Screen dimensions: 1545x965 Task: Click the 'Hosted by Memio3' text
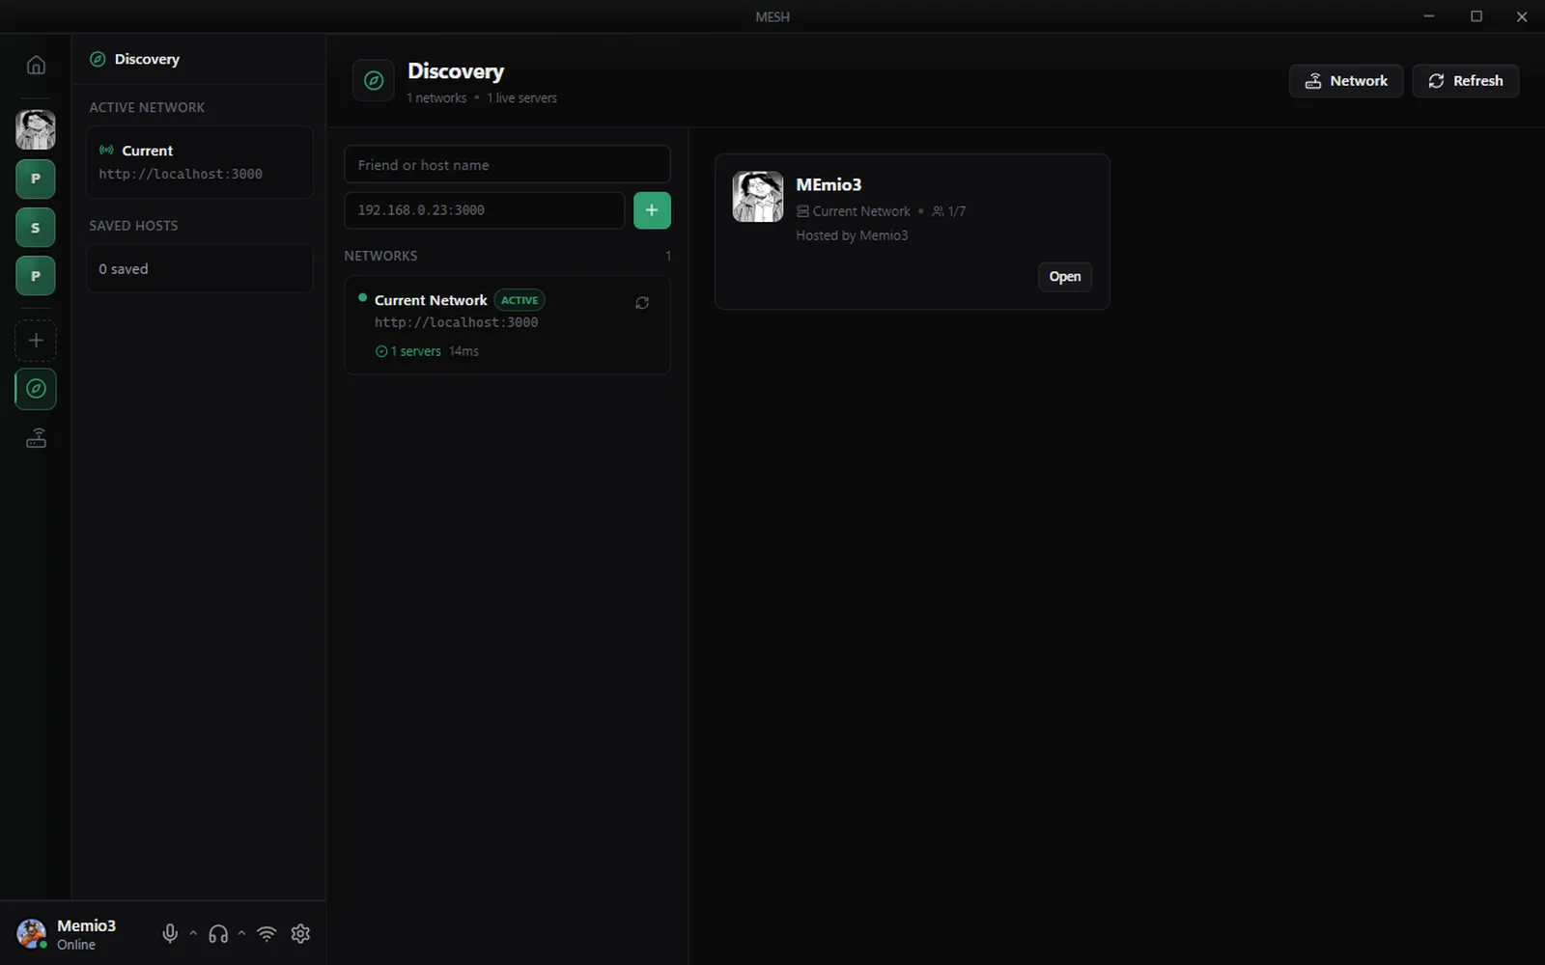click(852, 235)
